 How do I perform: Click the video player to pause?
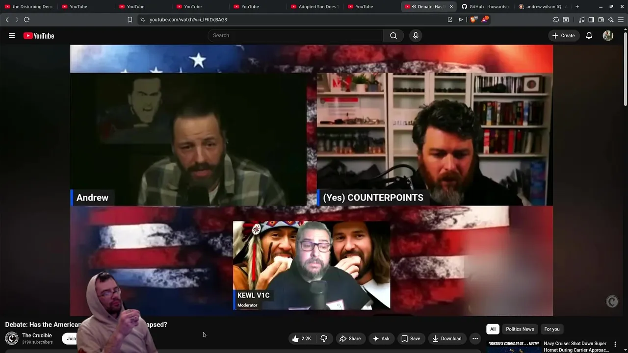click(312, 180)
